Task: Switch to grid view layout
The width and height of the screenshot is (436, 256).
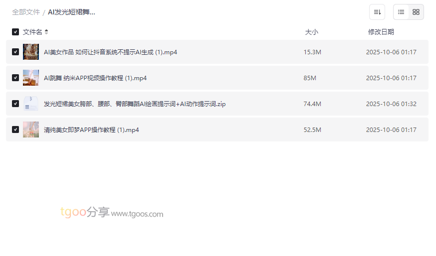Action: click(x=416, y=12)
